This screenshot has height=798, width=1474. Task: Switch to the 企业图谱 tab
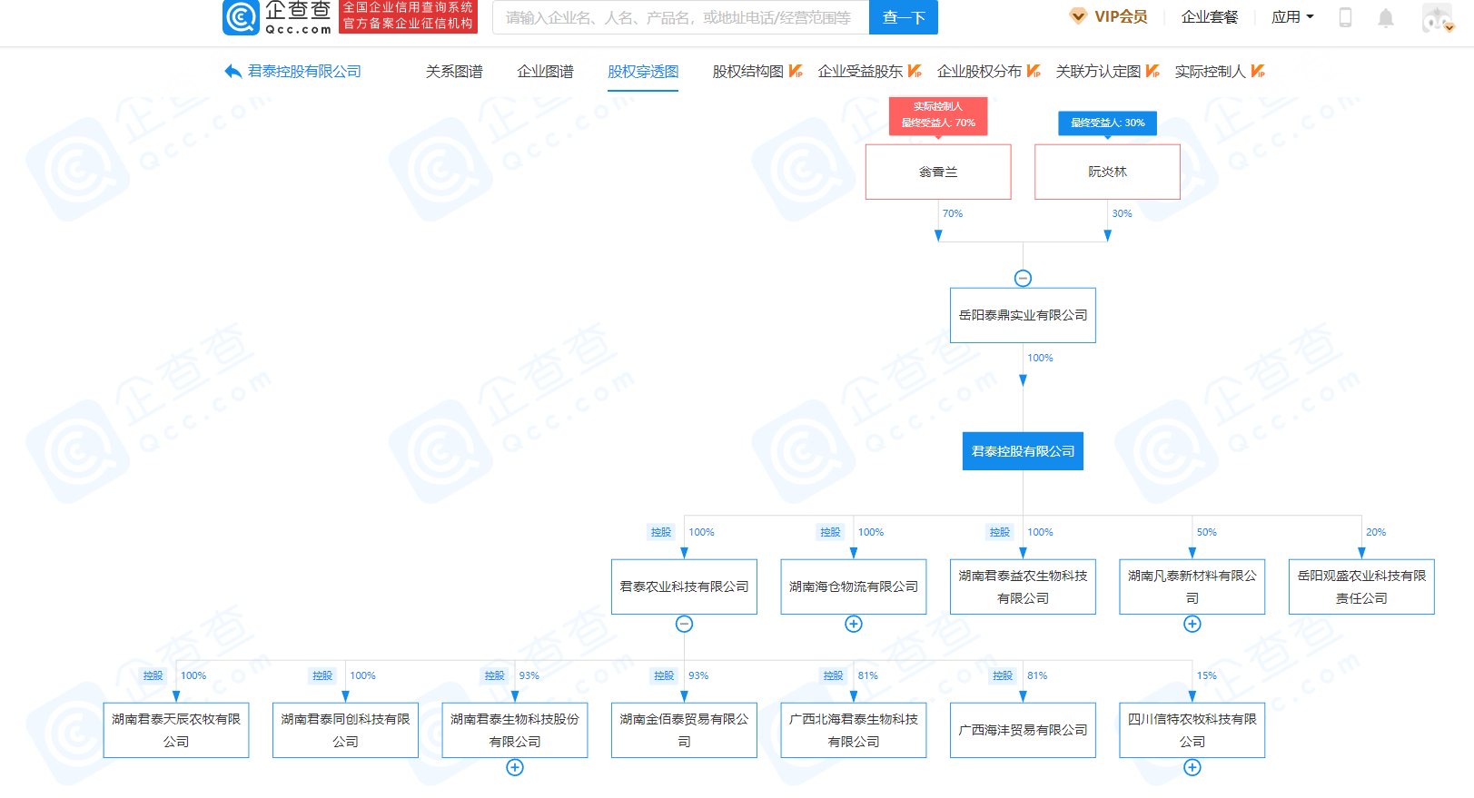[x=545, y=71]
